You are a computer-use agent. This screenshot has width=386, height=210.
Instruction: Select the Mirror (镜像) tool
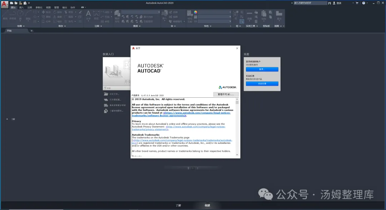coord(57,17)
